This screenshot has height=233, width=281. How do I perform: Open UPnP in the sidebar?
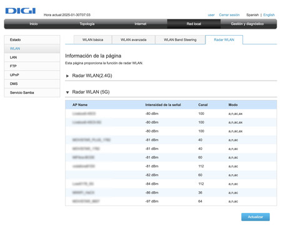tap(32, 75)
